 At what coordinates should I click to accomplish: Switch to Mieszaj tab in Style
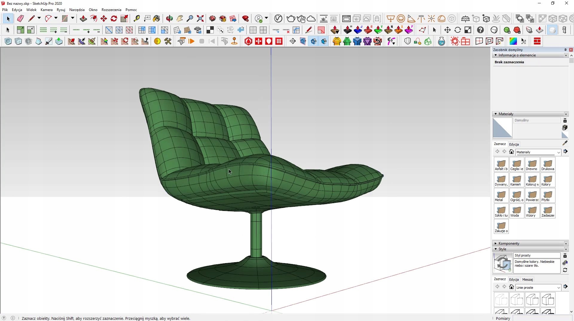click(x=527, y=280)
